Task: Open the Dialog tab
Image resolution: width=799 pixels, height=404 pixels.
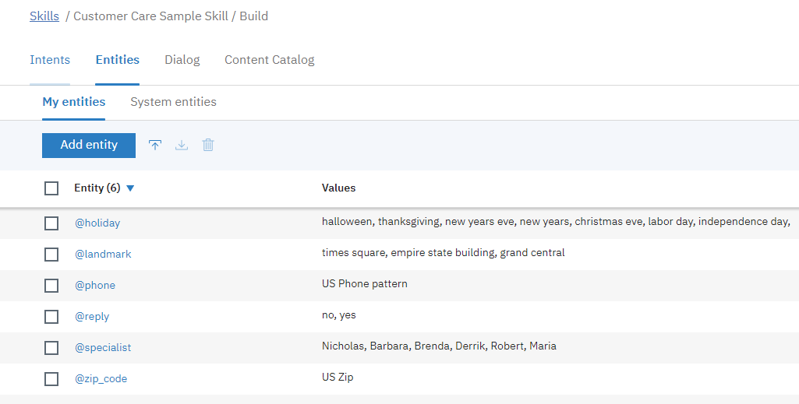Action: (x=182, y=60)
